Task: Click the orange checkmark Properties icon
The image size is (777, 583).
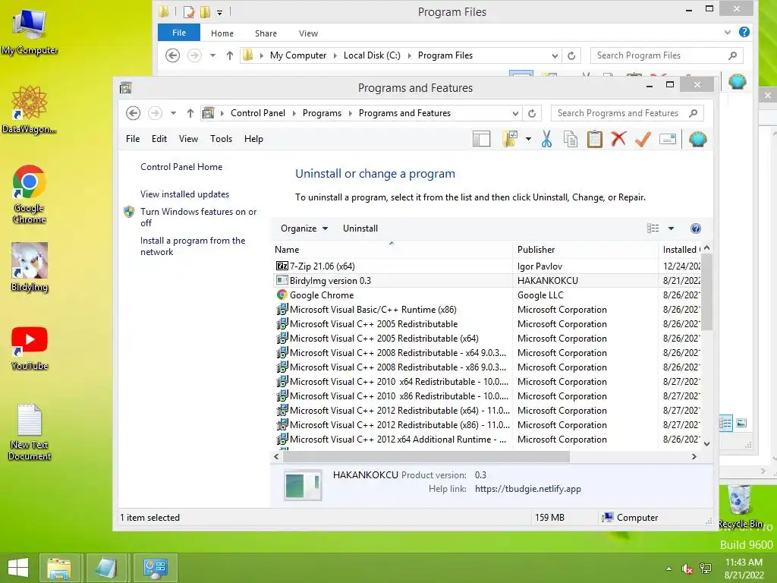Action: pos(643,140)
